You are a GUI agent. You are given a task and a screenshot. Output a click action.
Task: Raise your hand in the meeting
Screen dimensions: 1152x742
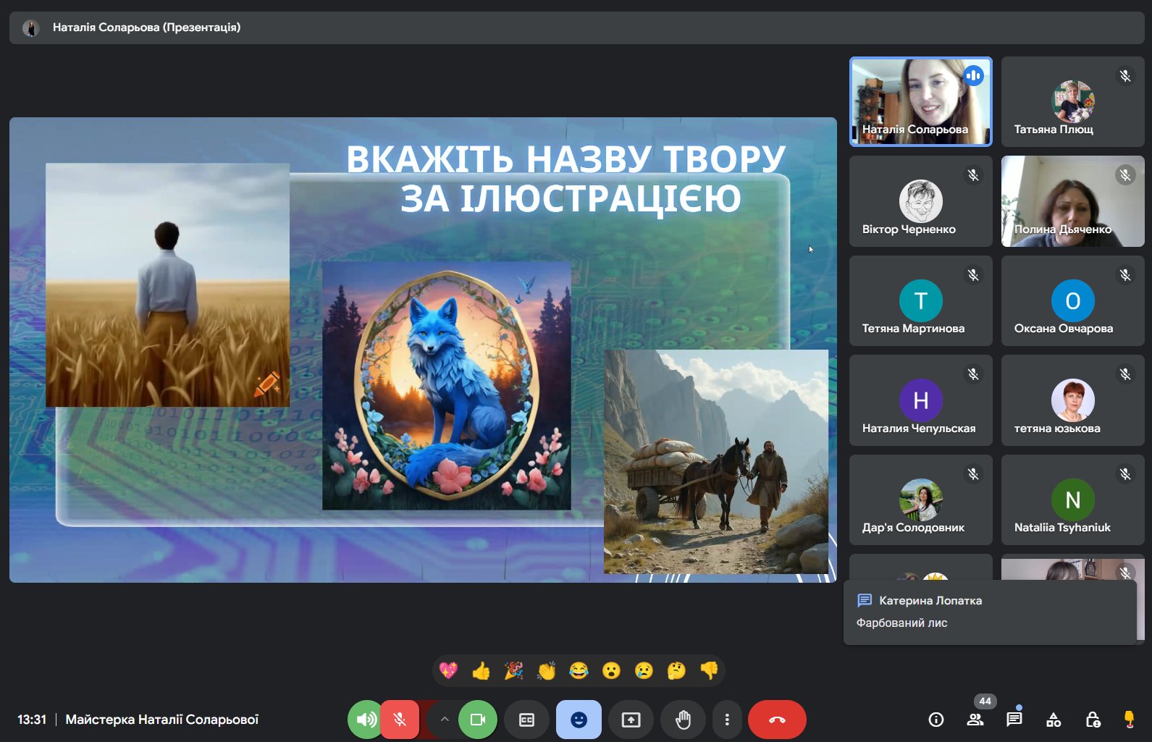click(683, 720)
